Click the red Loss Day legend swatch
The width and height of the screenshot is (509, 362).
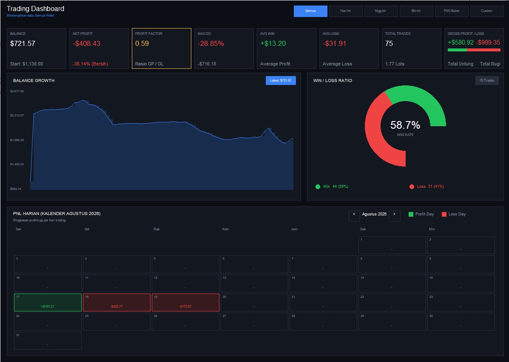coord(444,214)
